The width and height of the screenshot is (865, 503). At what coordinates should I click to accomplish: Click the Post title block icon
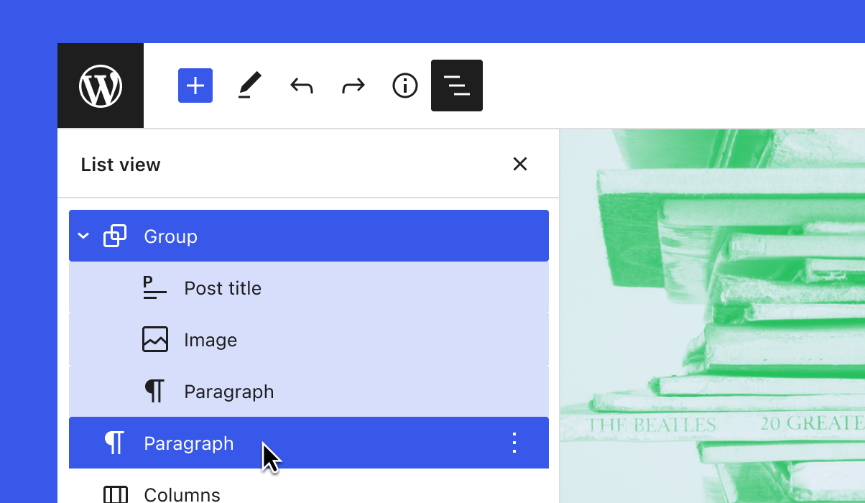(x=154, y=287)
